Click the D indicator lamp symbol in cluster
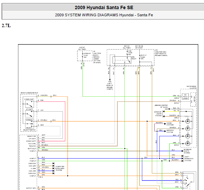This screenshot has width=204, height=190. [x=188, y=121]
